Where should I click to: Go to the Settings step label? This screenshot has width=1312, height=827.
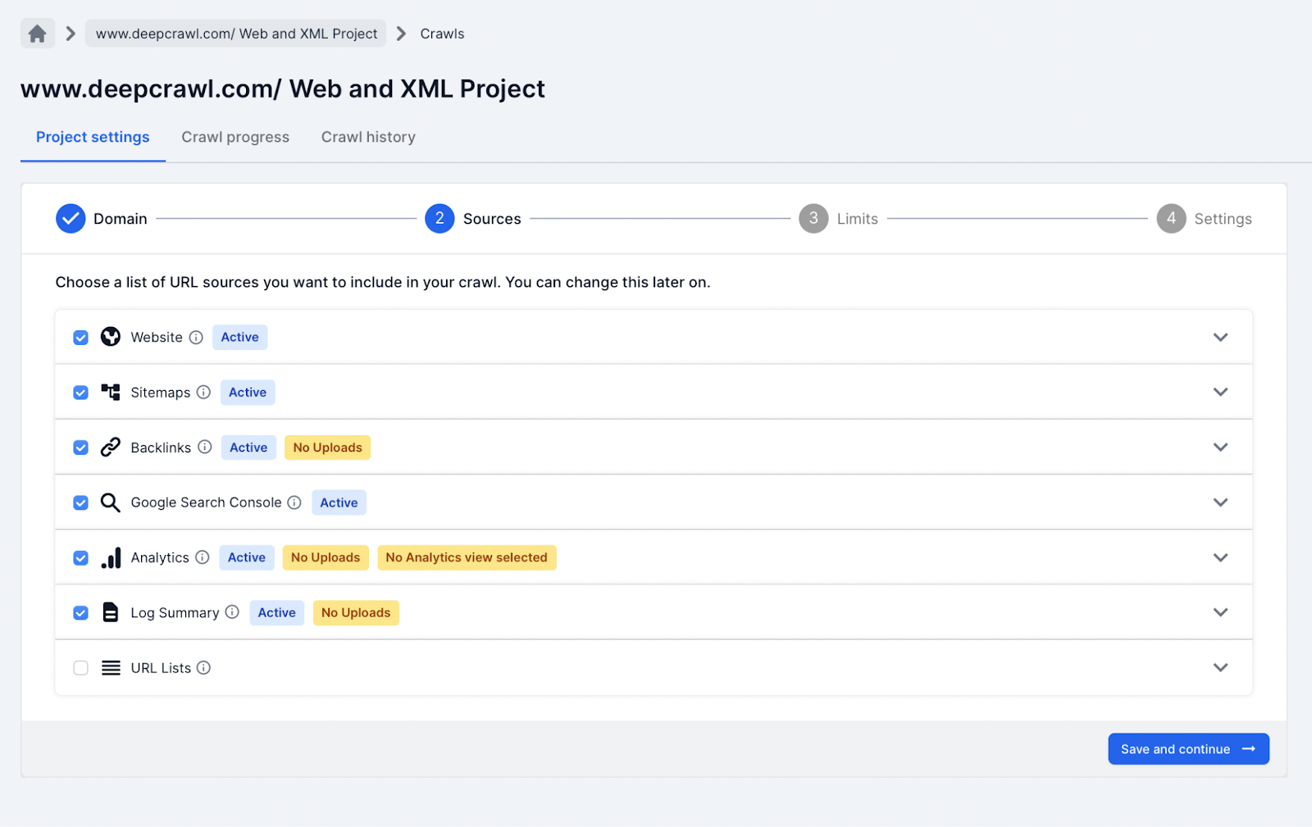point(1223,219)
